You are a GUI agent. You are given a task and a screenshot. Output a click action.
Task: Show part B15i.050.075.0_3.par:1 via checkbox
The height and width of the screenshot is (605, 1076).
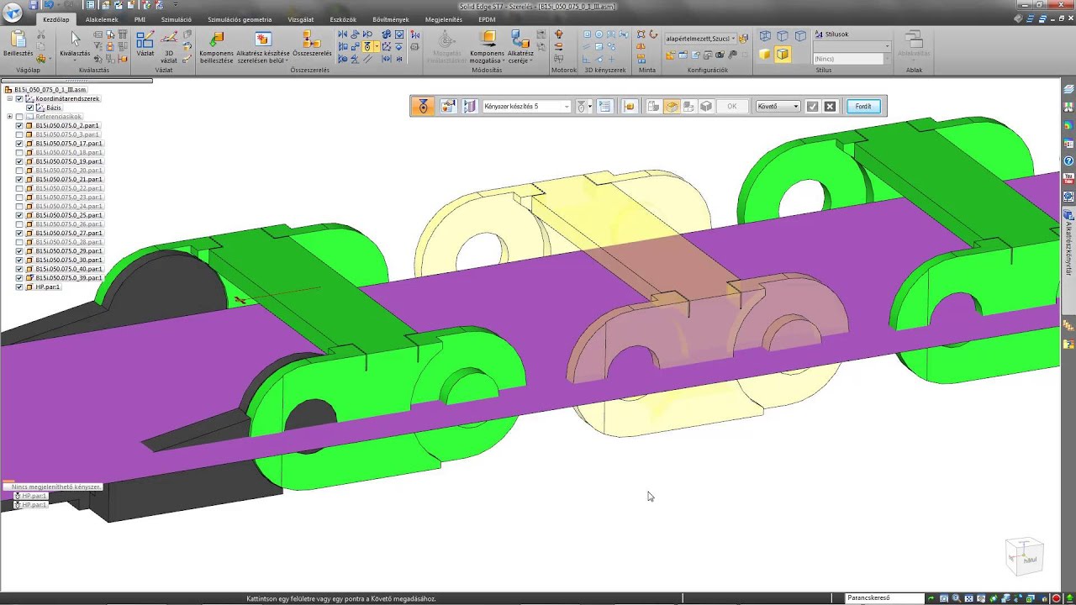pyautogui.click(x=19, y=134)
